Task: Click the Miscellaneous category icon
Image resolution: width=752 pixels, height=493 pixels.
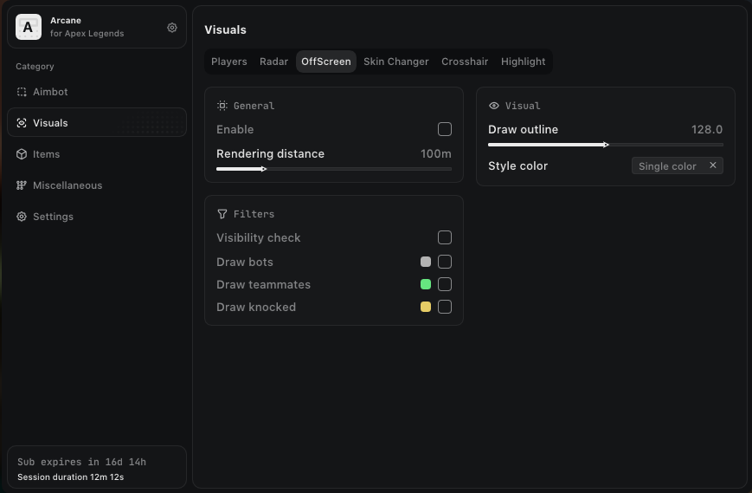Action: [x=22, y=185]
